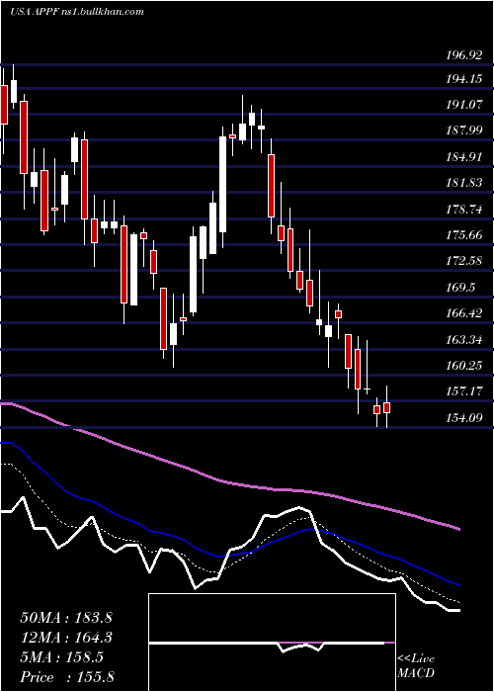Click the 12MA : 164.3 readout
494x692 pixels.
pyautogui.click(x=66, y=638)
